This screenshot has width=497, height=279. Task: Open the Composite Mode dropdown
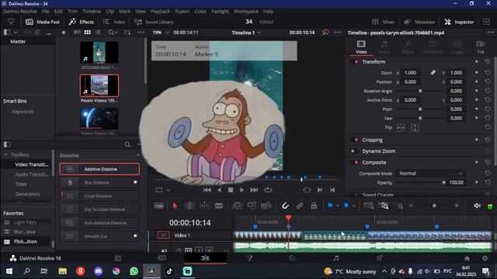click(x=430, y=174)
